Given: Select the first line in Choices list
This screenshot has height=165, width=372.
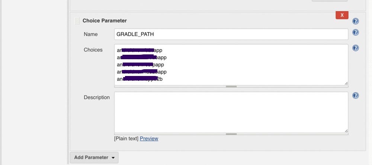Looking at the screenshot, I should pyautogui.click(x=139, y=50).
